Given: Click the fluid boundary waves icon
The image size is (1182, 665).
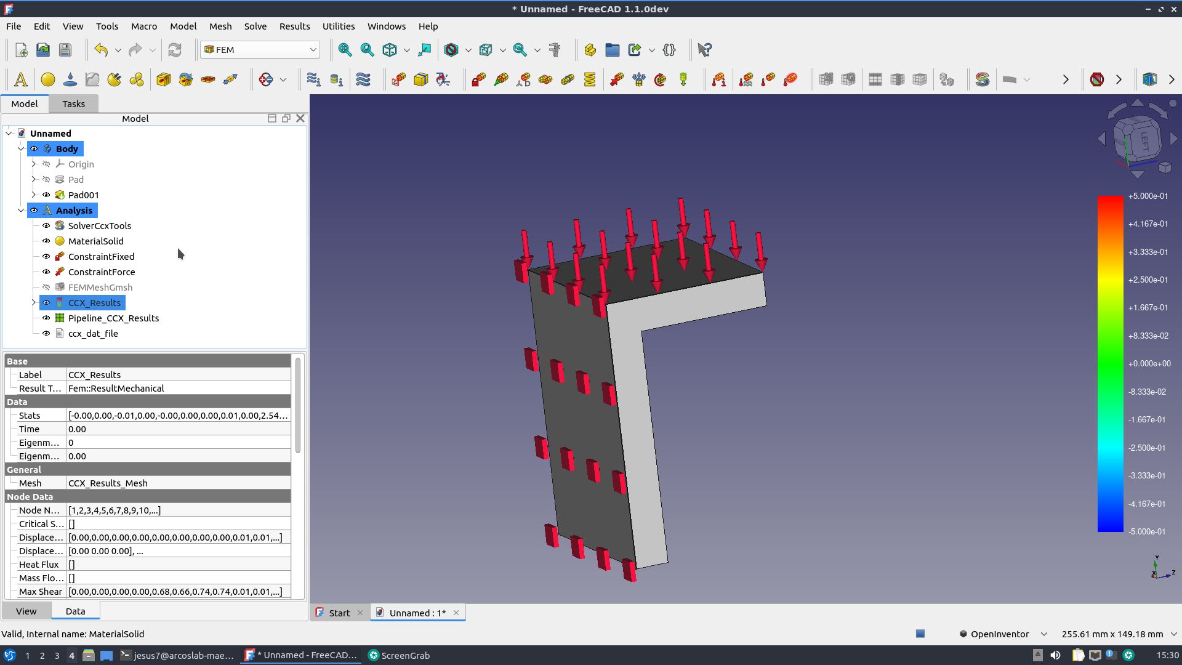Looking at the screenshot, I should [363, 79].
